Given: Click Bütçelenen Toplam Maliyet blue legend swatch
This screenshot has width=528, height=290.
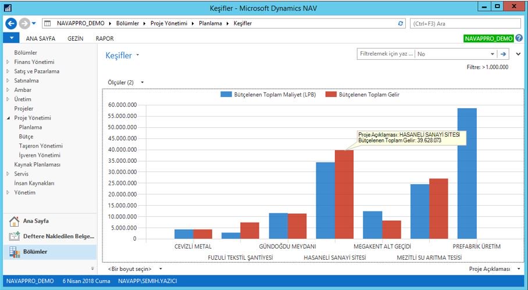Looking at the screenshot, I should pos(226,95).
